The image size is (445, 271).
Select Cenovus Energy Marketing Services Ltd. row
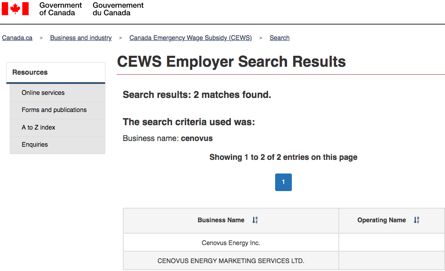coord(284,261)
